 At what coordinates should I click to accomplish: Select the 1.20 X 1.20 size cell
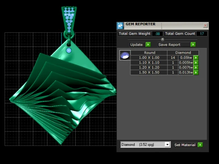(149, 67)
